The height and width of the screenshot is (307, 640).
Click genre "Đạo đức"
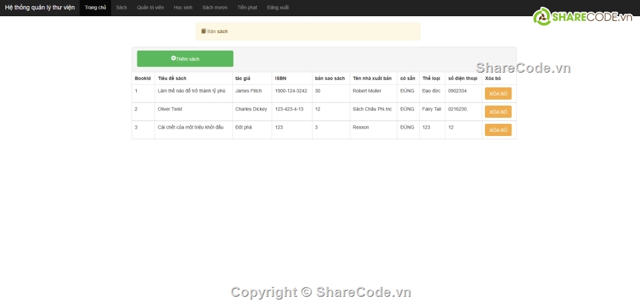pyautogui.click(x=431, y=91)
